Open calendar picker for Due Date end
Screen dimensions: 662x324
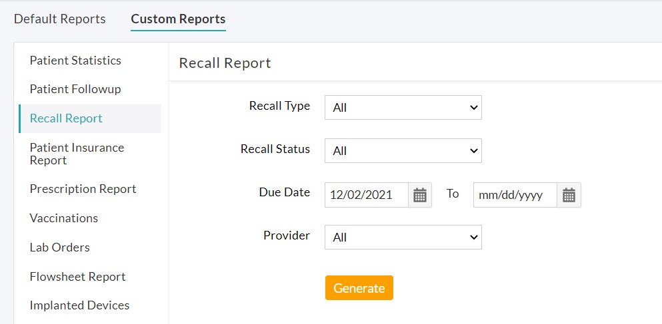pos(569,195)
